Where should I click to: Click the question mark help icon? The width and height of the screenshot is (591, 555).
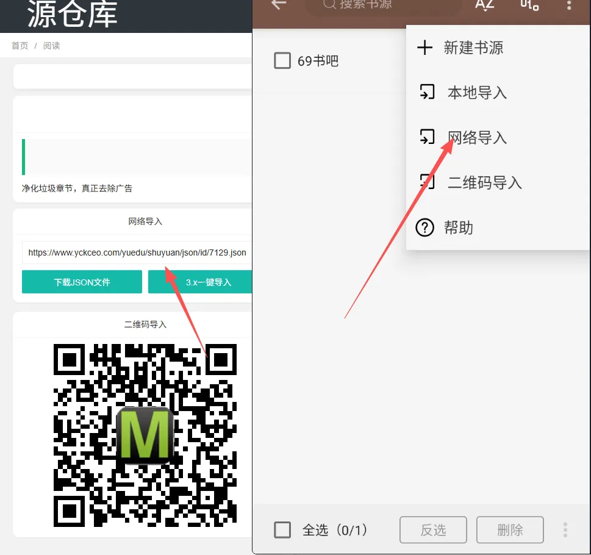424,227
